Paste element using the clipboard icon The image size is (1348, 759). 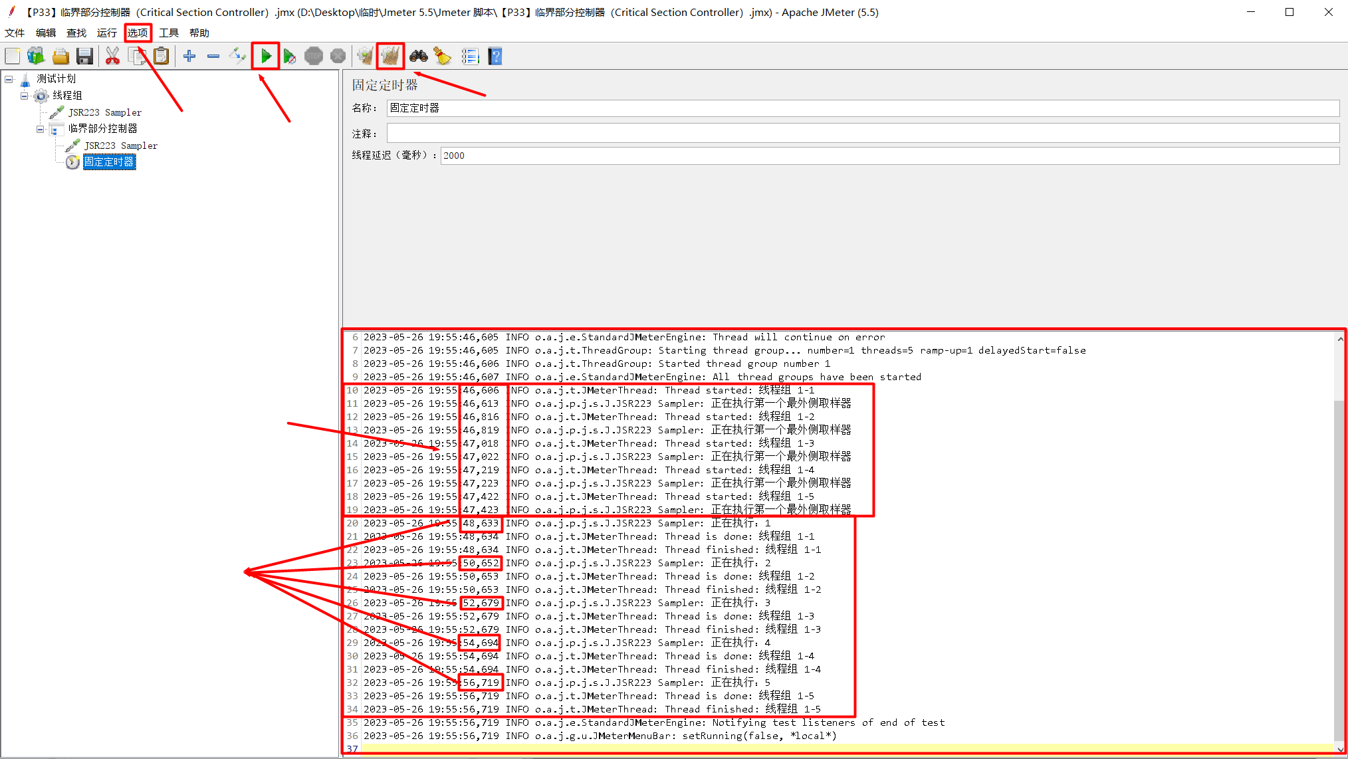tap(161, 56)
